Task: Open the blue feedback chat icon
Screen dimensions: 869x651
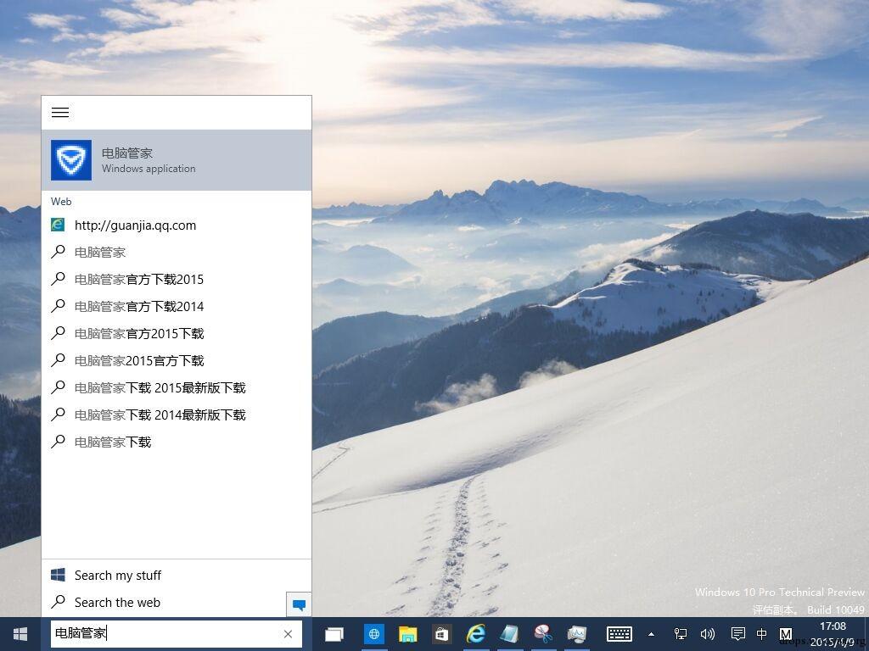Action: [x=299, y=604]
